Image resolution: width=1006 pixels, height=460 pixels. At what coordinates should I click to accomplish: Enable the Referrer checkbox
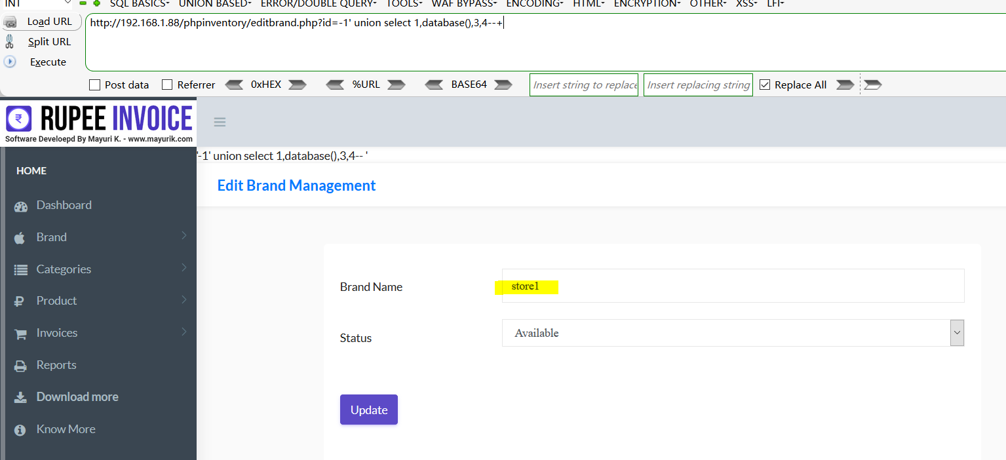(167, 85)
